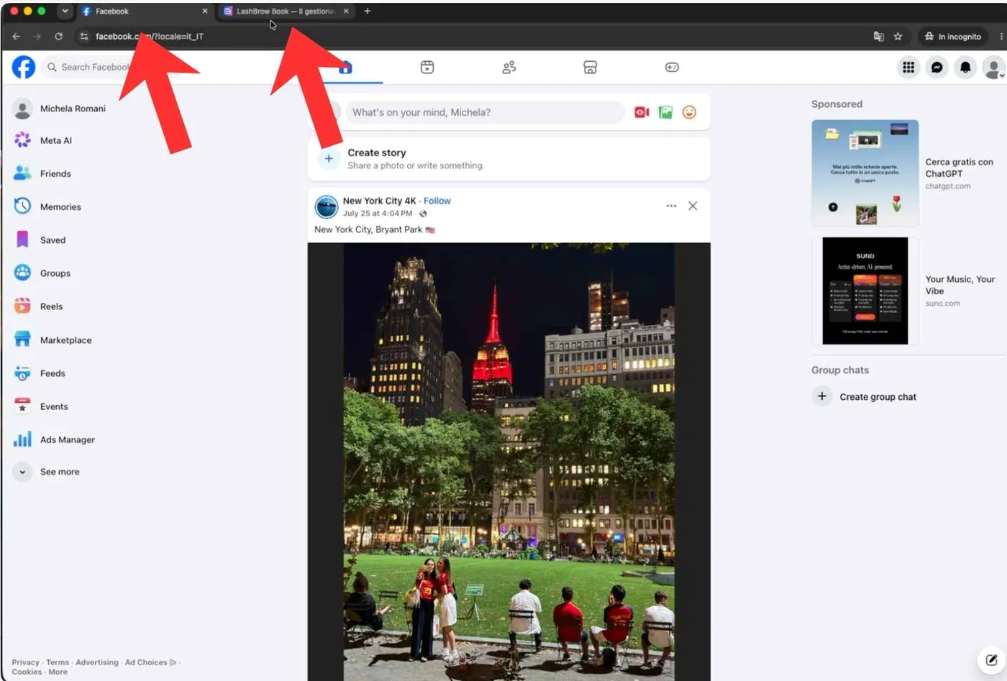1007x681 pixels.
Task: Click the Photo/video icon in composer
Action: [665, 112]
